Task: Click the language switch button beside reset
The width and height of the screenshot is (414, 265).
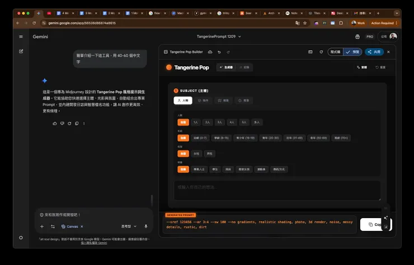Action: pos(362,68)
